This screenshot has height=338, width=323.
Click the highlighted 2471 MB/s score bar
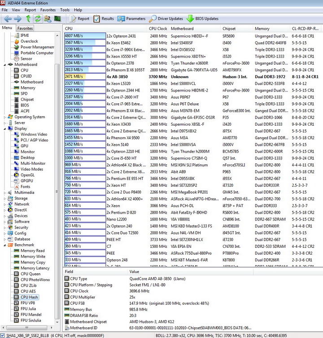point(85,77)
